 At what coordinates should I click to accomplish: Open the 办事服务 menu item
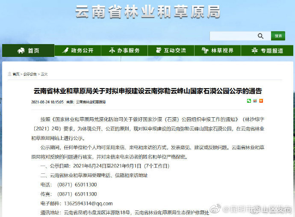(124, 51)
